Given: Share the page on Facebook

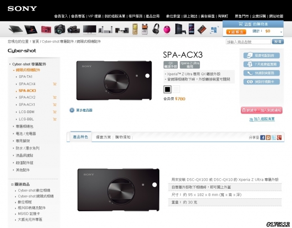Looking at the screenshot, I should 263,138.
